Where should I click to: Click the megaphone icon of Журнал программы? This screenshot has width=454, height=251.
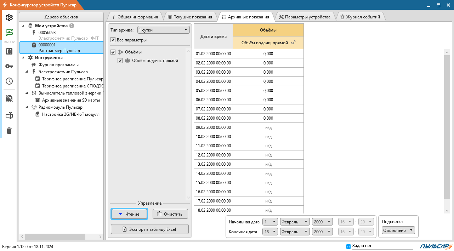click(x=34, y=65)
